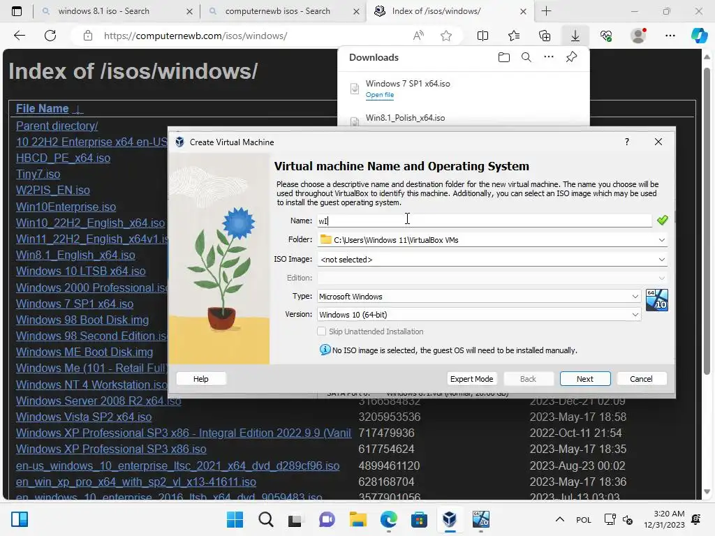Open Edge Settings and more ellipsis
This screenshot has width=715, height=536.
tap(670, 36)
